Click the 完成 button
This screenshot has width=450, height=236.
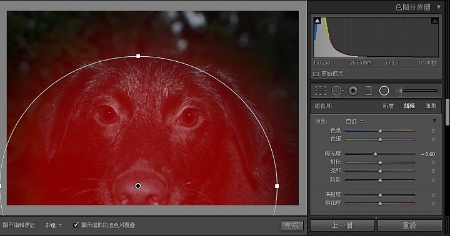click(292, 225)
